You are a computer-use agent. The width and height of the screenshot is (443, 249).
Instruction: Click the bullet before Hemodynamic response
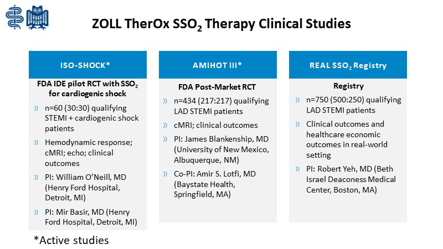[37, 143]
